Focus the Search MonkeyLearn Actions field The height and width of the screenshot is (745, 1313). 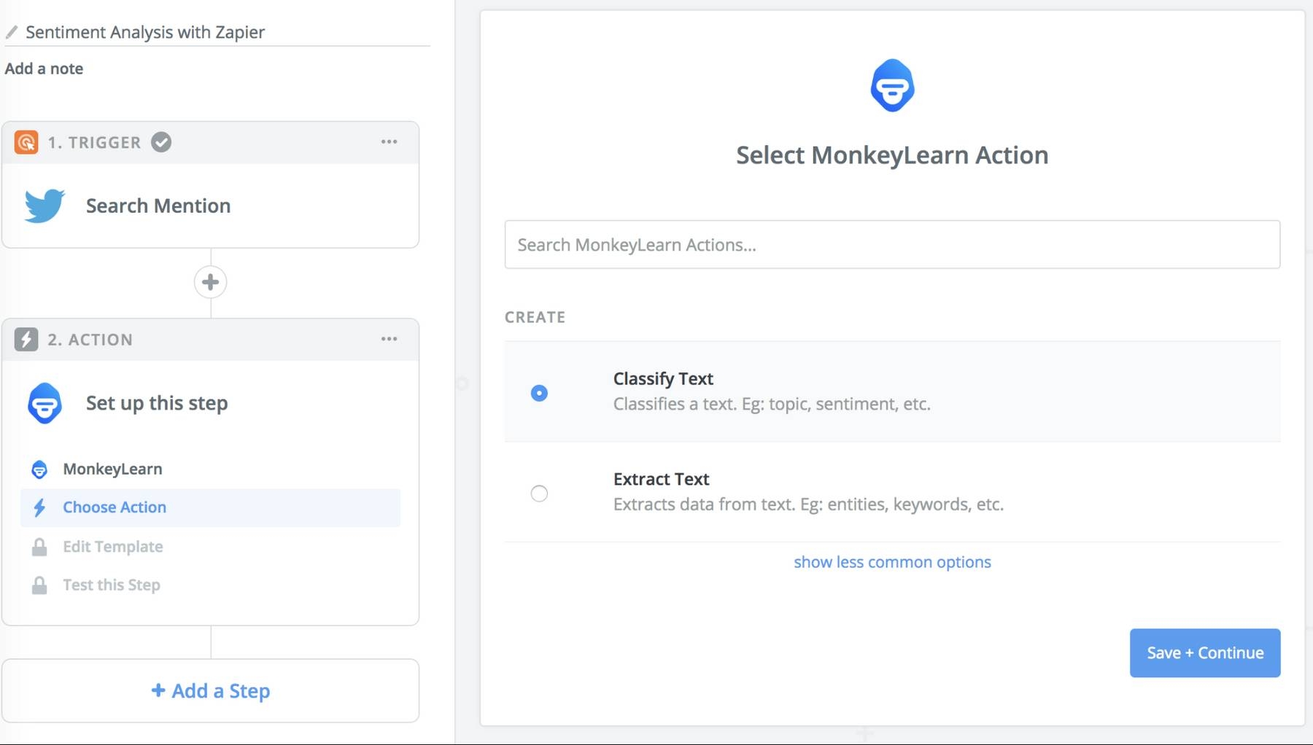[x=892, y=245]
